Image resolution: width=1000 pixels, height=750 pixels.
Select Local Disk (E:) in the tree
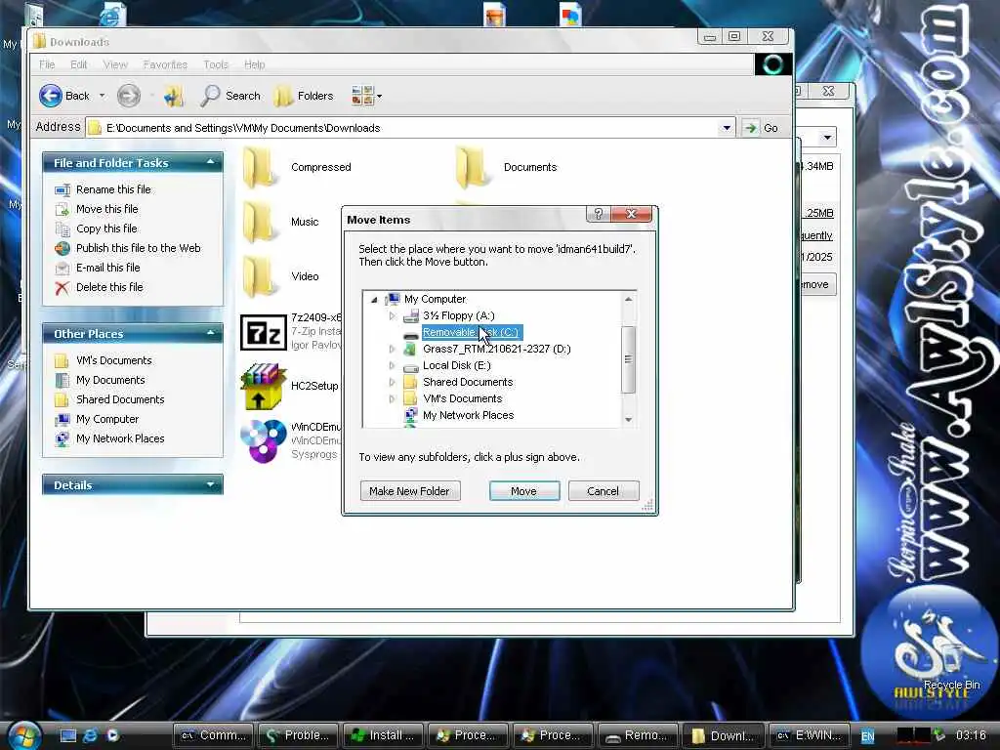tap(457, 365)
